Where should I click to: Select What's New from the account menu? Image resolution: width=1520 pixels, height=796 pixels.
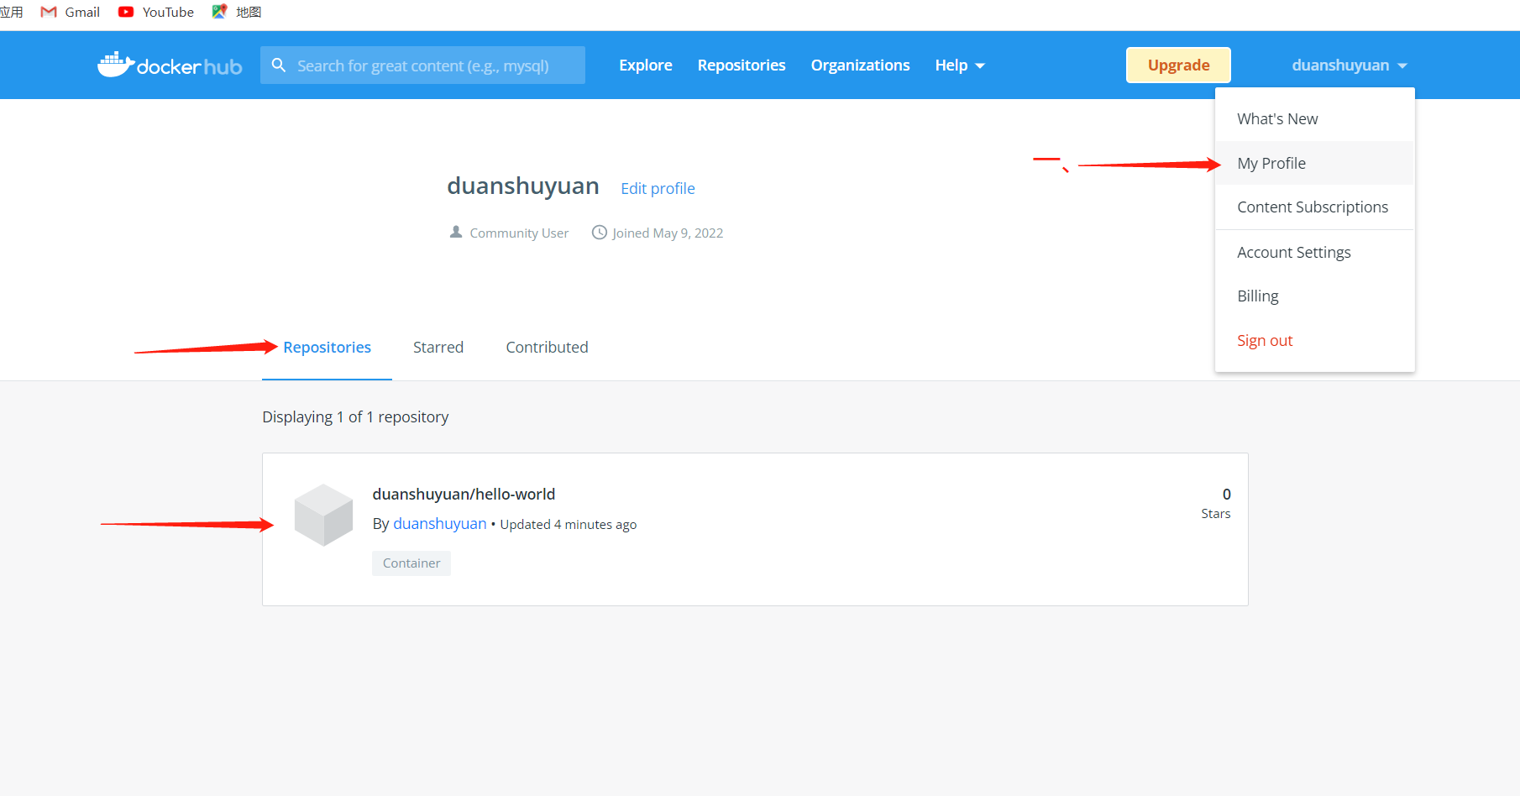1315,119
